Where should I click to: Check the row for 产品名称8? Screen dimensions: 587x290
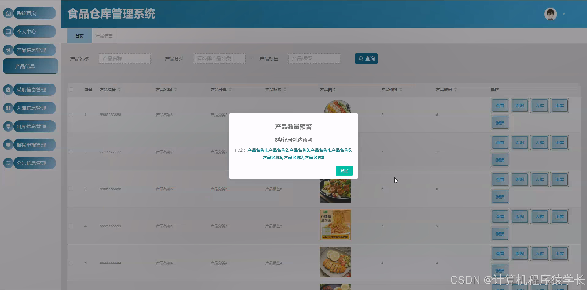(71, 115)
